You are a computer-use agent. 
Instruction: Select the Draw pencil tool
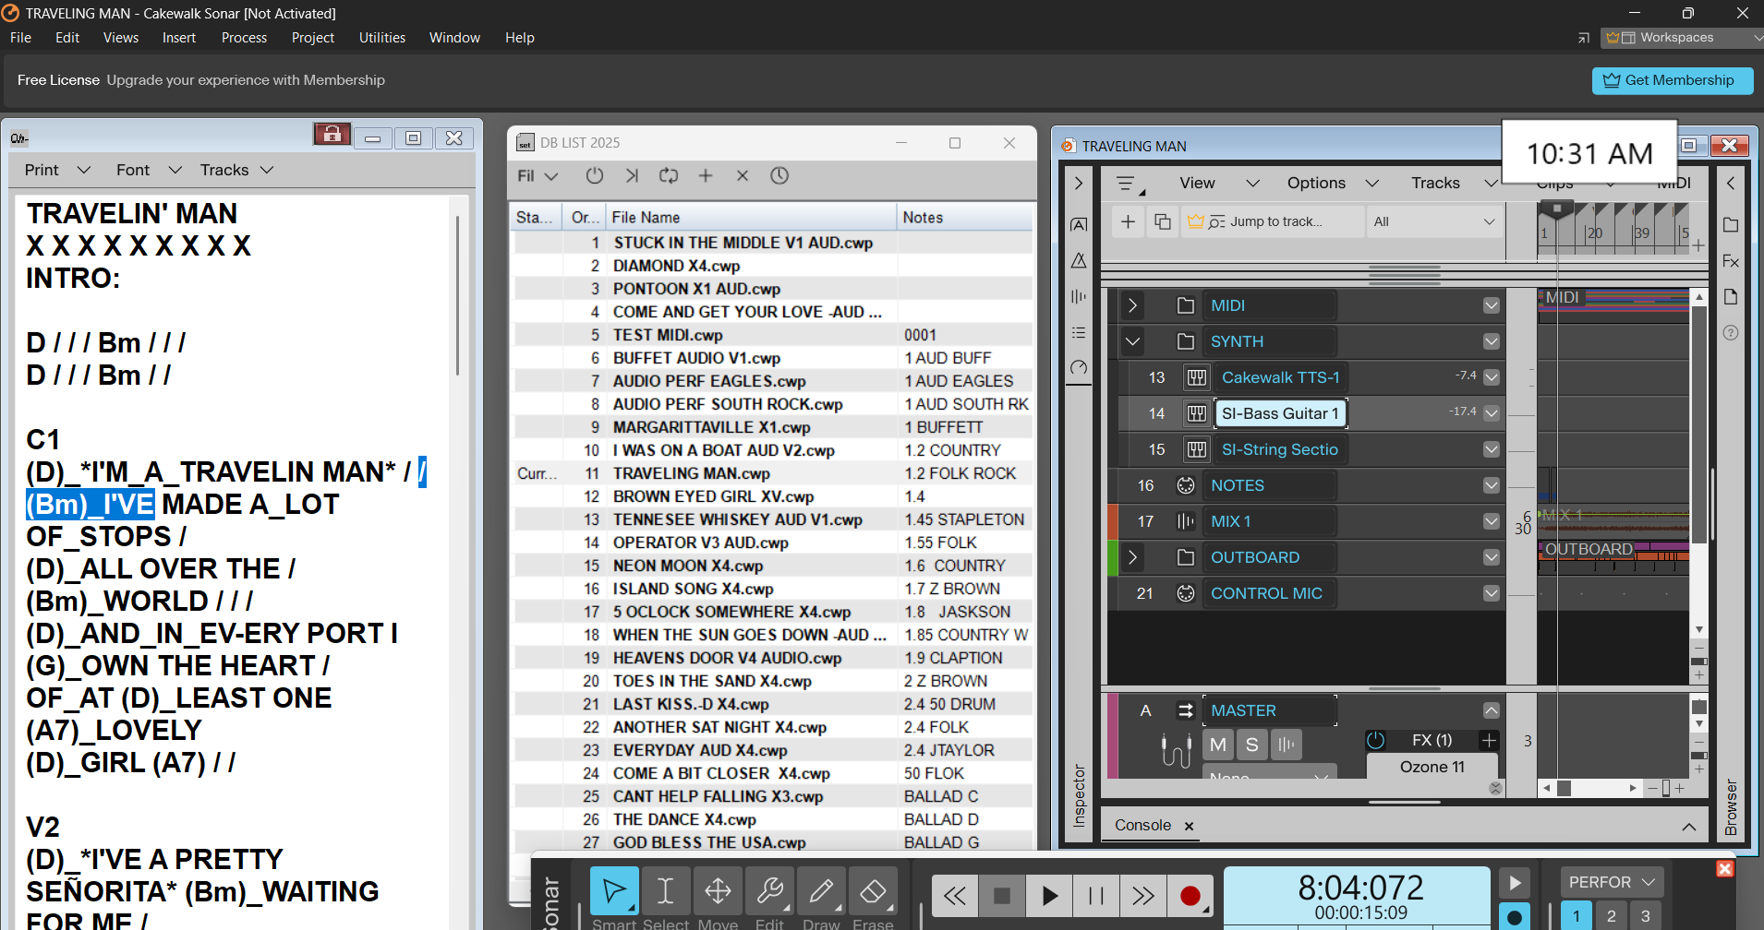[821, 892]
